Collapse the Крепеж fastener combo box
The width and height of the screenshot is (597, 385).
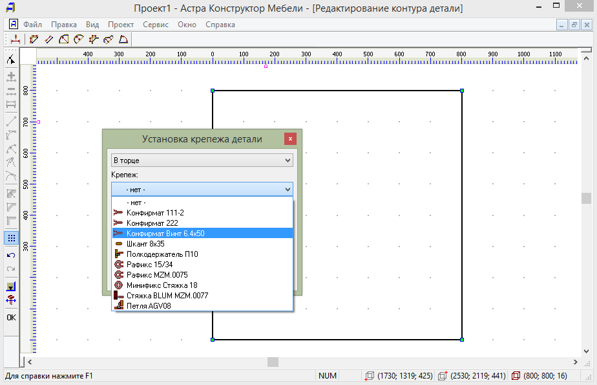(x=202, y=190)
